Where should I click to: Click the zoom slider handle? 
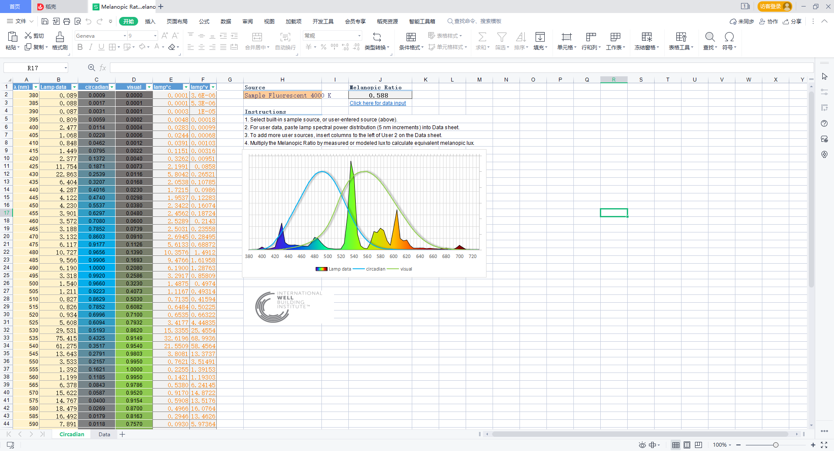776,445
